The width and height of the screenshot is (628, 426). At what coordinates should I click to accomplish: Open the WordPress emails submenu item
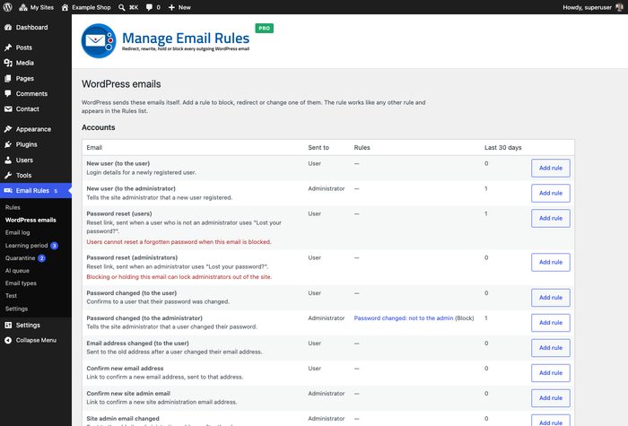point(31,220)
